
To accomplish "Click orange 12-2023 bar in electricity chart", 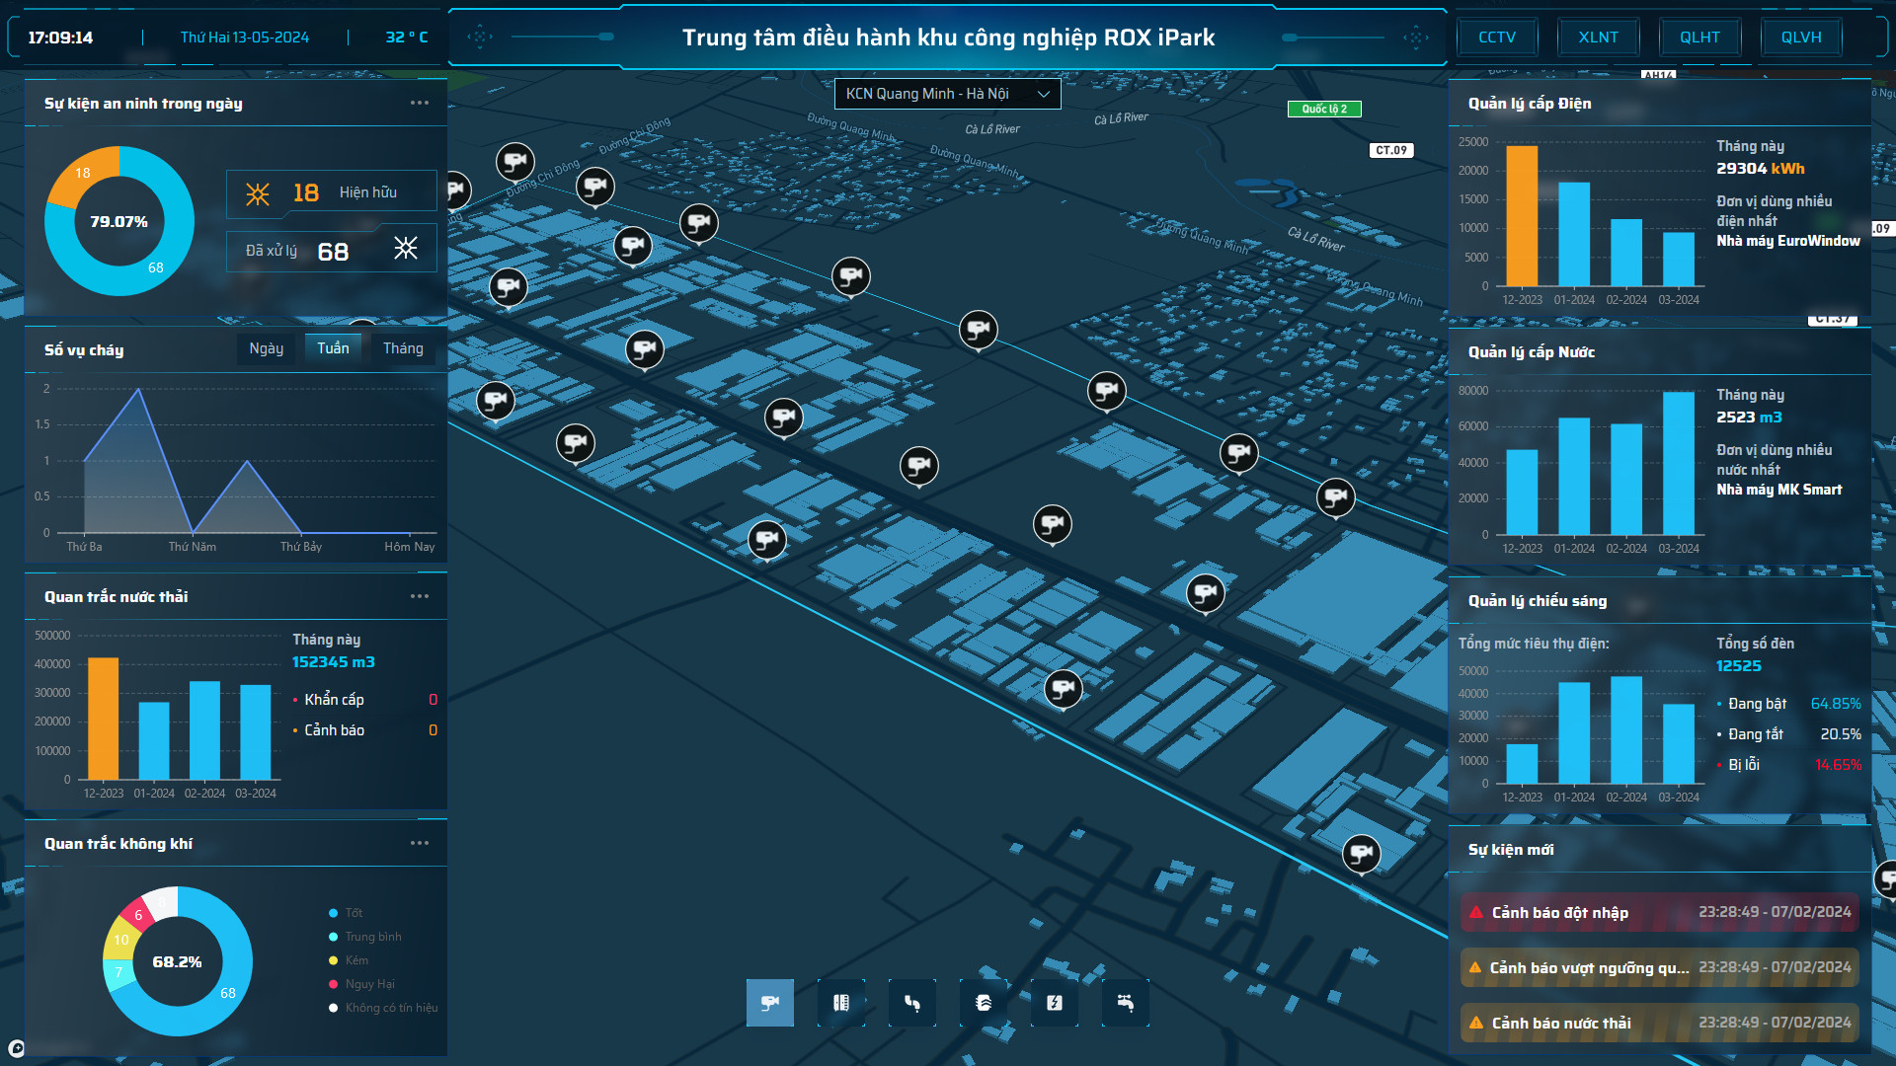I will (x=1521, y=215).
